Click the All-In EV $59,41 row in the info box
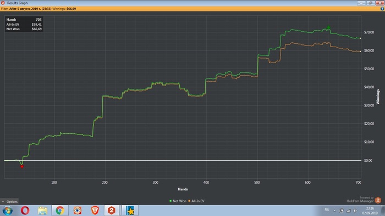Screen dimensions: 385x216 coord(24,25)
